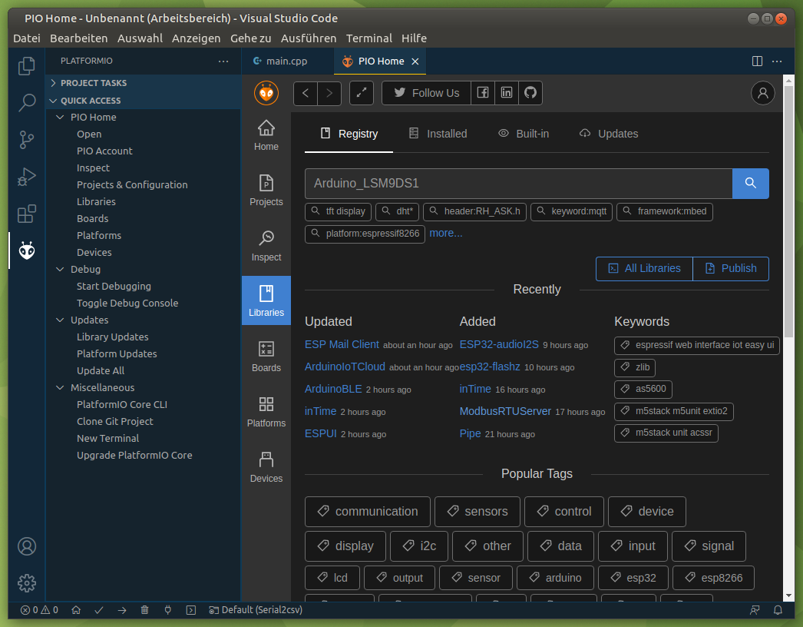
Task: Go to Platforms in PIO sidebar
Action: click(266, 412)
